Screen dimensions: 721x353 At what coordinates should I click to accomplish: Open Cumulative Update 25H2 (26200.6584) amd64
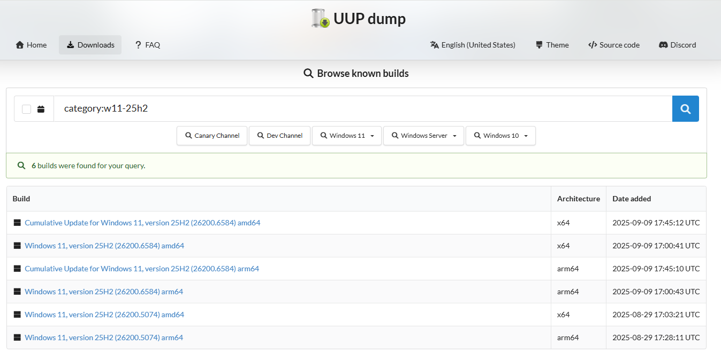click(142, 223)
